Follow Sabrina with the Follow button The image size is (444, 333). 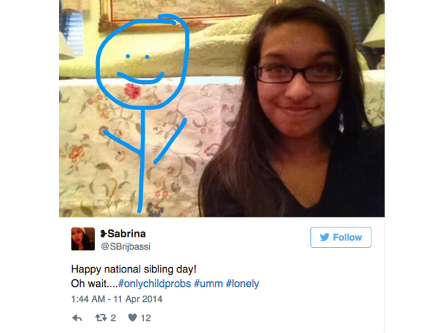click(x=341, y=237)
